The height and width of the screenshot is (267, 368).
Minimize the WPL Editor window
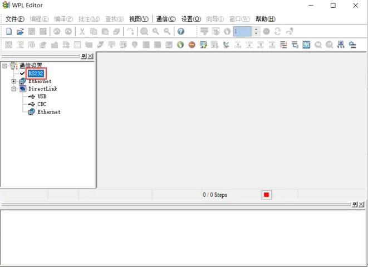coord(311,6)
